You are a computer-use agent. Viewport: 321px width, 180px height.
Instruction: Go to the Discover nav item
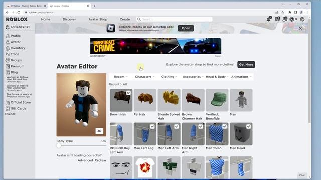pyautogui.click(x=69, y=19)
